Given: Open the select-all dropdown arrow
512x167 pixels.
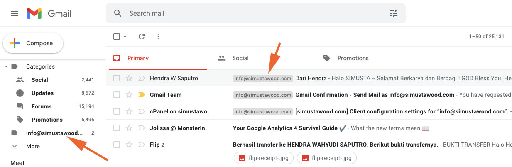Looking at the screenshot, I should pos(125,37).
